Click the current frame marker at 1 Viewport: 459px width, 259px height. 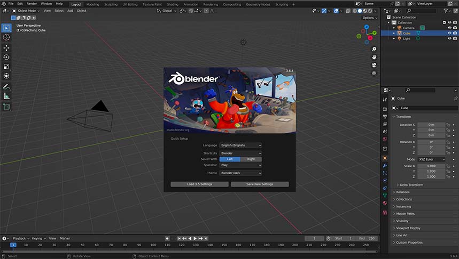pos(13,245)
